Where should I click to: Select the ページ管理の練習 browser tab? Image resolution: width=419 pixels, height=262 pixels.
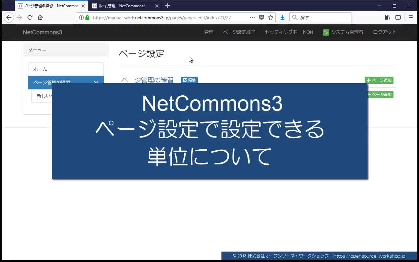52,6
